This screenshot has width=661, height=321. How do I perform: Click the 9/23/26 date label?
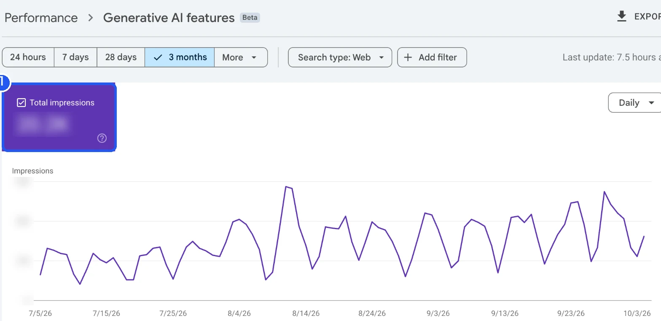(571, 313)
